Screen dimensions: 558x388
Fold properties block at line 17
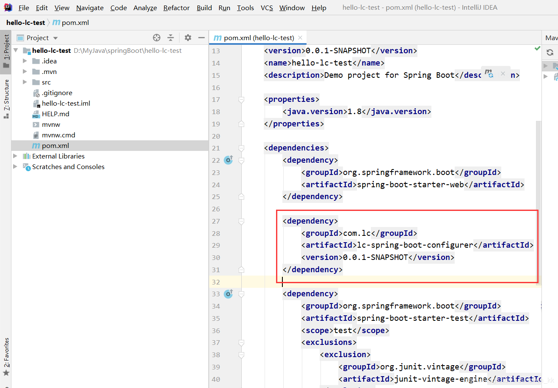pos(241,100)
